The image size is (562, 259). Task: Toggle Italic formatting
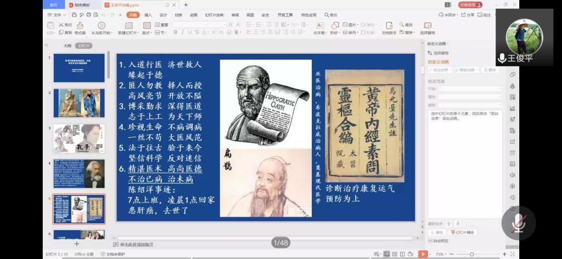[182, 32]
